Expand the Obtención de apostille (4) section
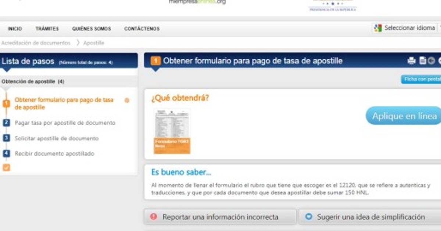Viewport: 441px width, 231px height. pyautogui.click(x=33, y=81)
